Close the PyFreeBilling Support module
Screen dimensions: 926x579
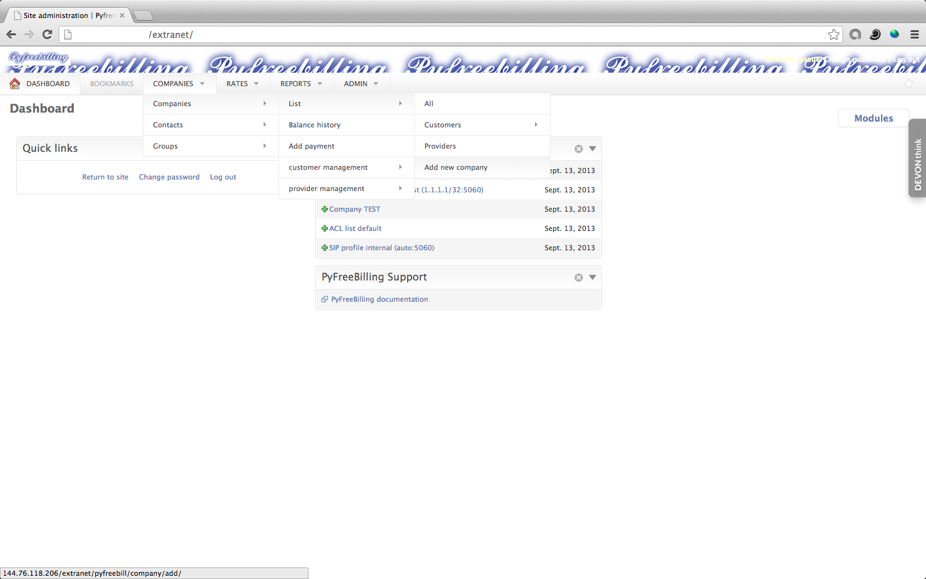(x=579, y=277)
